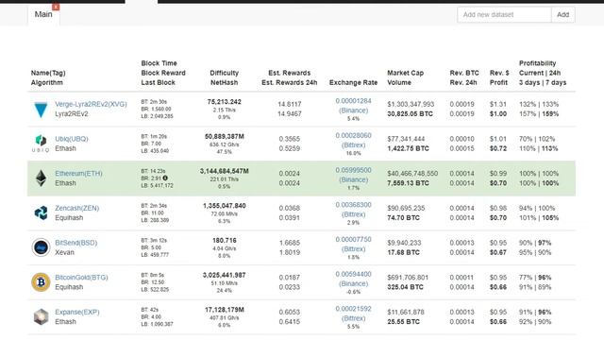Open the Ubiq(UBQ) coin link
The width and height of the screenshot is (604, 340).
tap(72, 139)
